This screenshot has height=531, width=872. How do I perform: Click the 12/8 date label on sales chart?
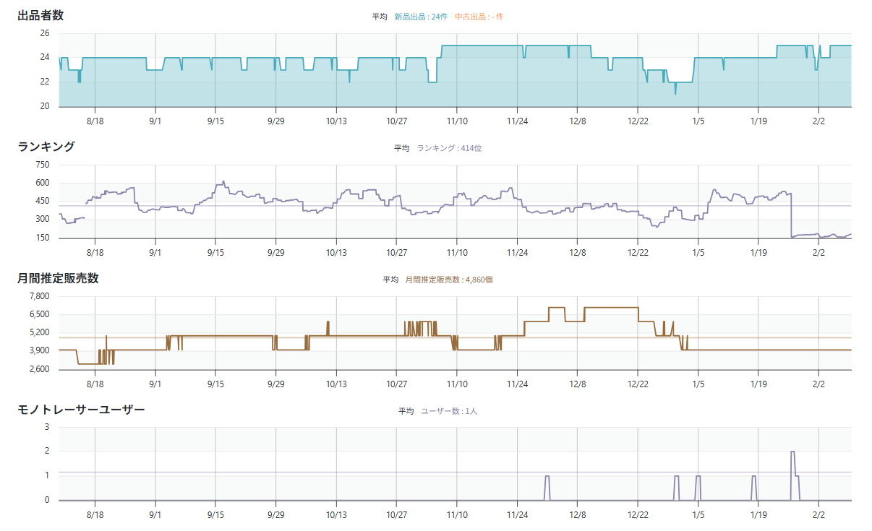(x=577, y=384)
